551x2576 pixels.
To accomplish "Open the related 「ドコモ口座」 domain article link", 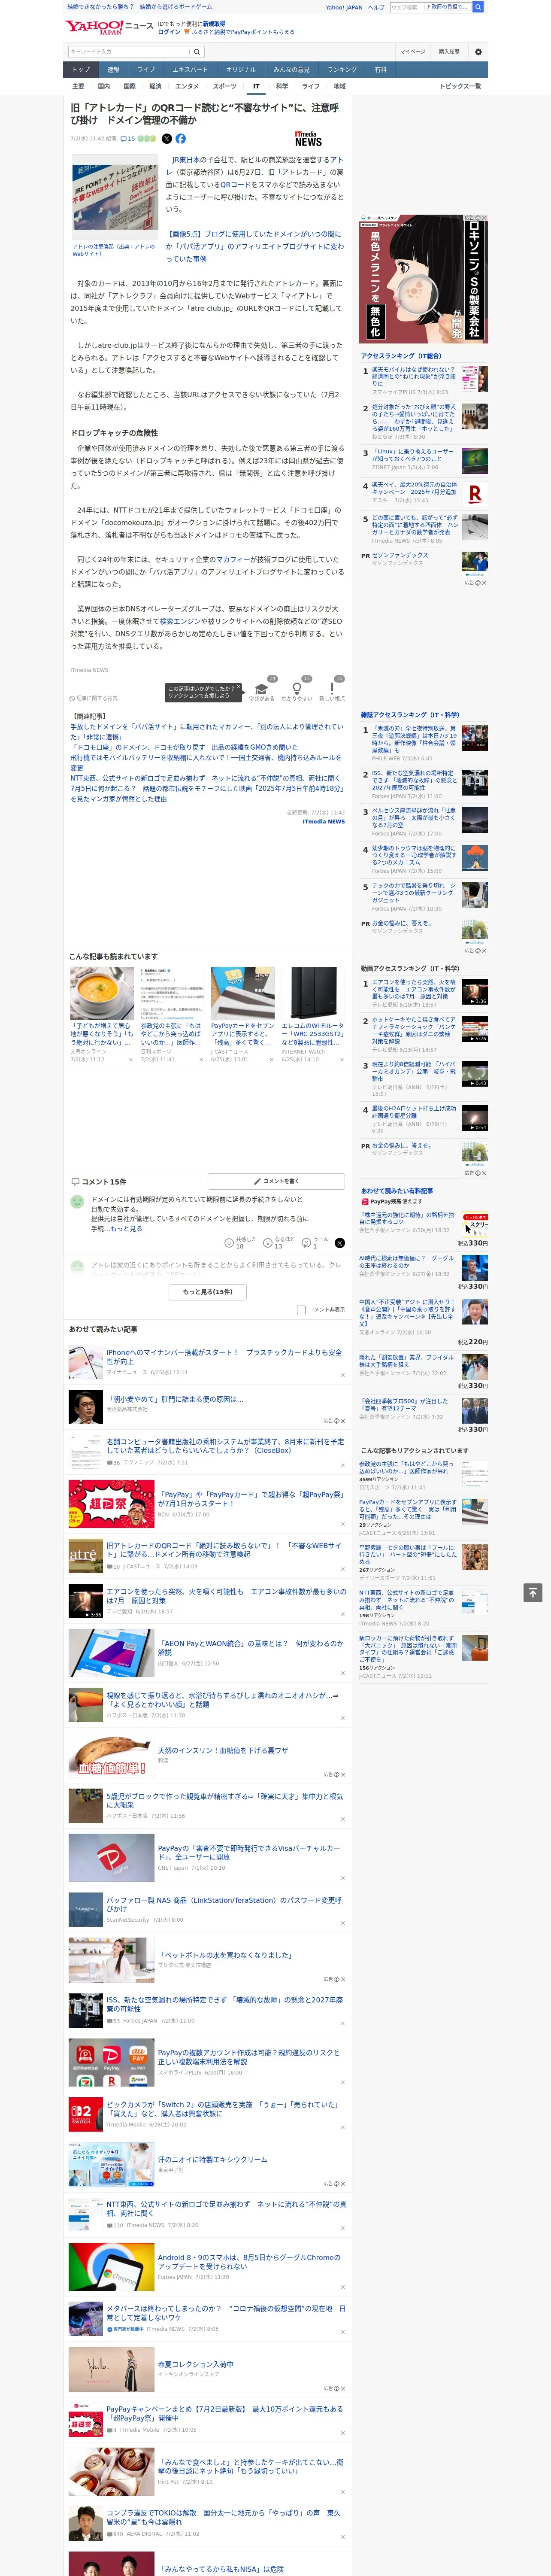I will click(184, 747).
